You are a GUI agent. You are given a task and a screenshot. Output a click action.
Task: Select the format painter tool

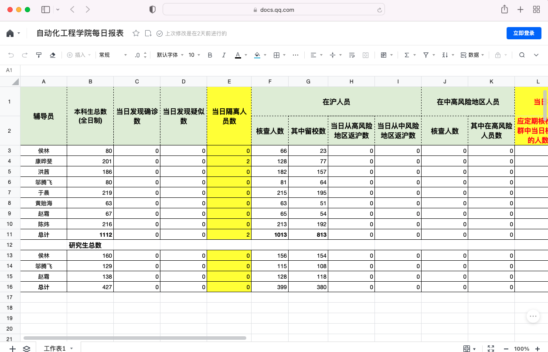39,55
